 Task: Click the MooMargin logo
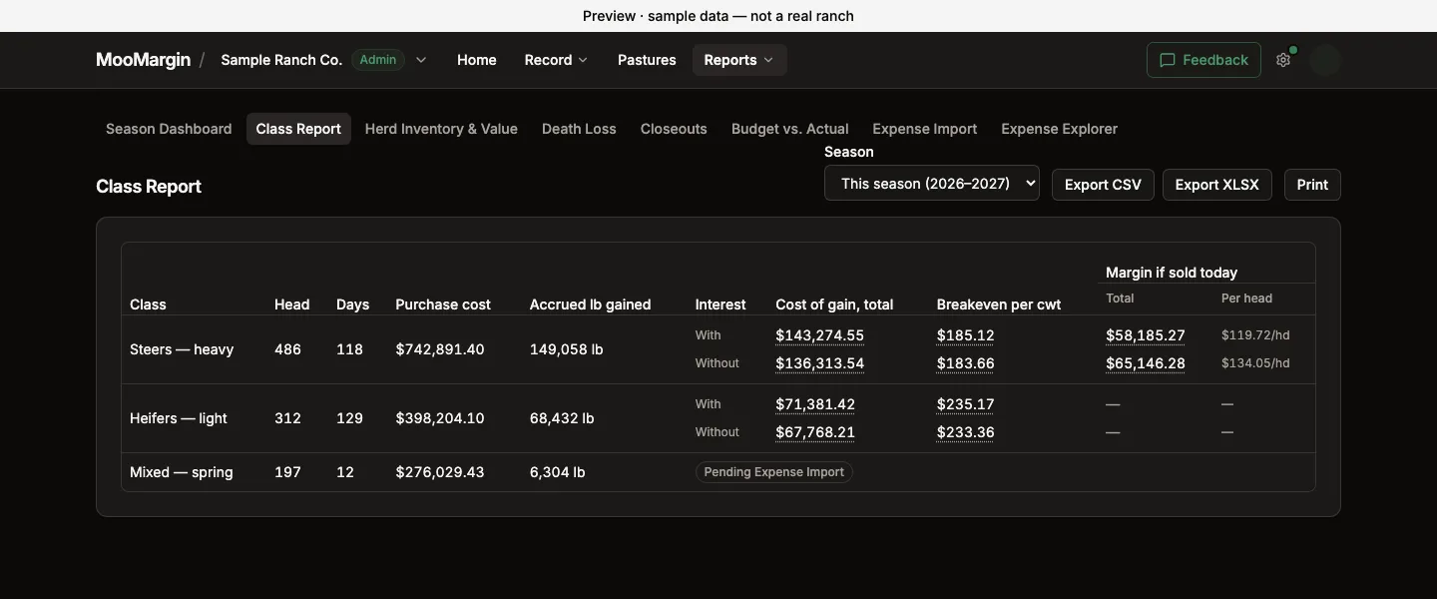pyautogui.click(x=143, y=60)
